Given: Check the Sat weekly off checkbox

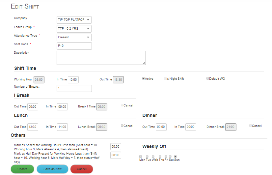Looking at the screenshot, I should tap(170, 157).
